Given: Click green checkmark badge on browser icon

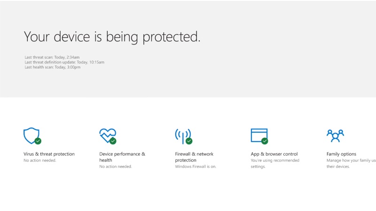Looking at the screenshot, I should [265, 141].
